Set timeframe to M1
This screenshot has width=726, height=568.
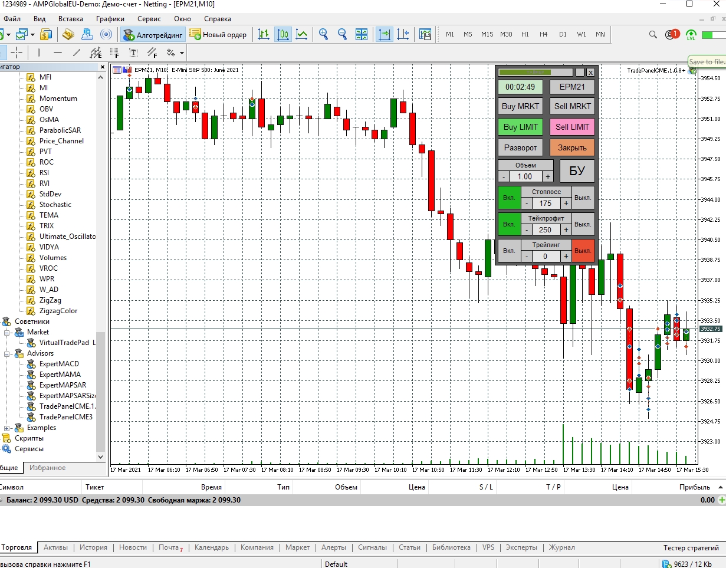(450, 35)
